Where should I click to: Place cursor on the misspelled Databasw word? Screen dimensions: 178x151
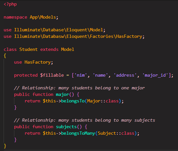(x=53, y=36)
